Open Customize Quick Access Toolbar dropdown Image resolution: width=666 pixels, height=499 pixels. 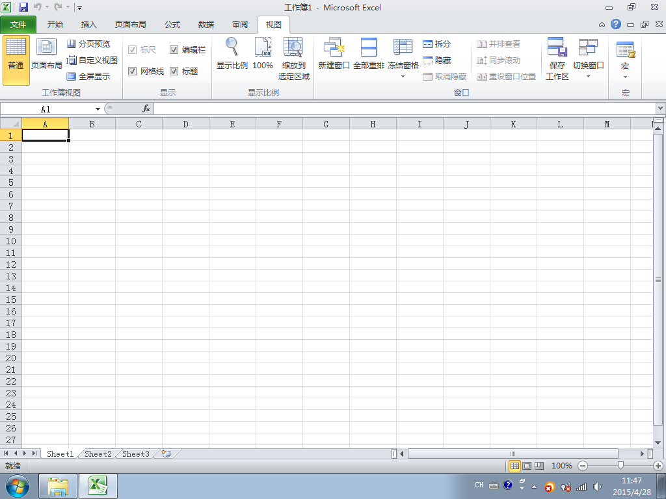[80, 7]
